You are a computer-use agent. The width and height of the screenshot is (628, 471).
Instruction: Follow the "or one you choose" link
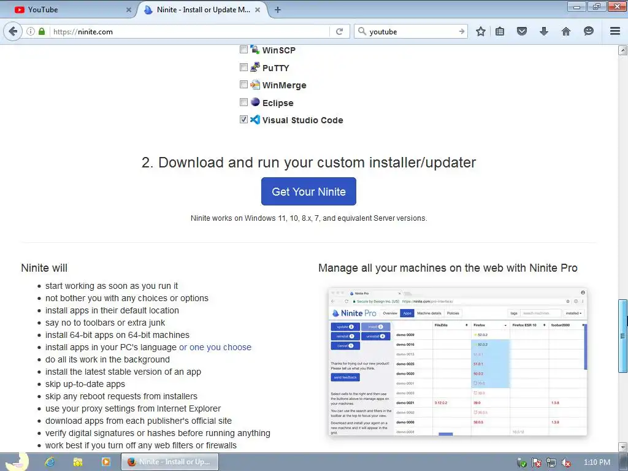click(215, 347)
